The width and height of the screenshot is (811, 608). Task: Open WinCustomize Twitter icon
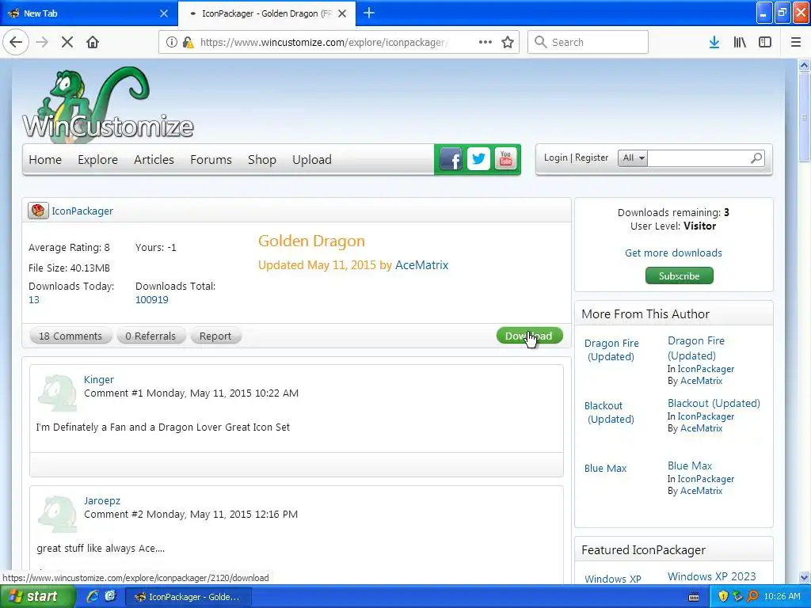478,159
